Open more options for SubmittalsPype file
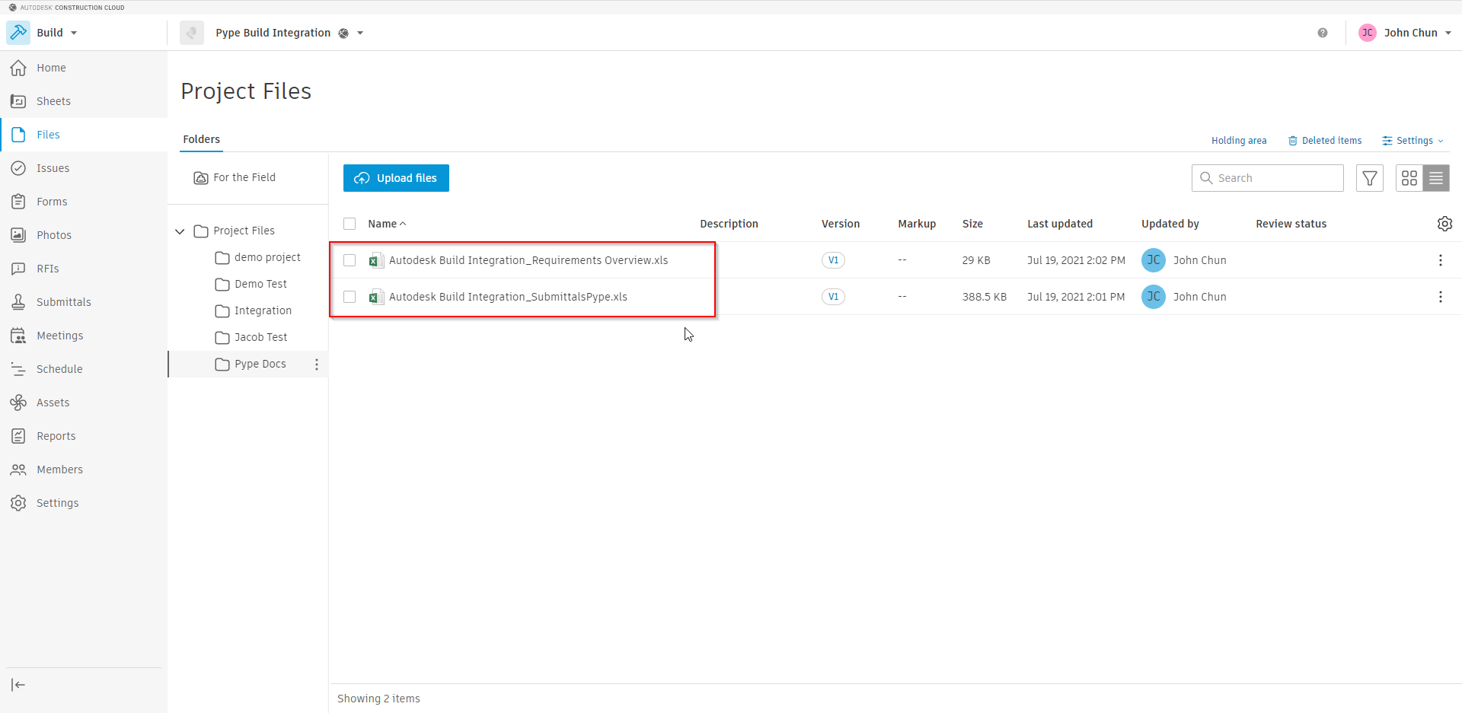The image size is (1462, 713). point(1440,297)
